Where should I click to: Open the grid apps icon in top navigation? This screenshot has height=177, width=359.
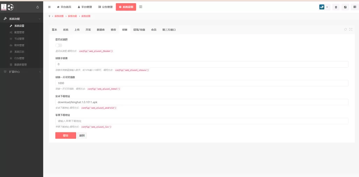pos(141,7)
